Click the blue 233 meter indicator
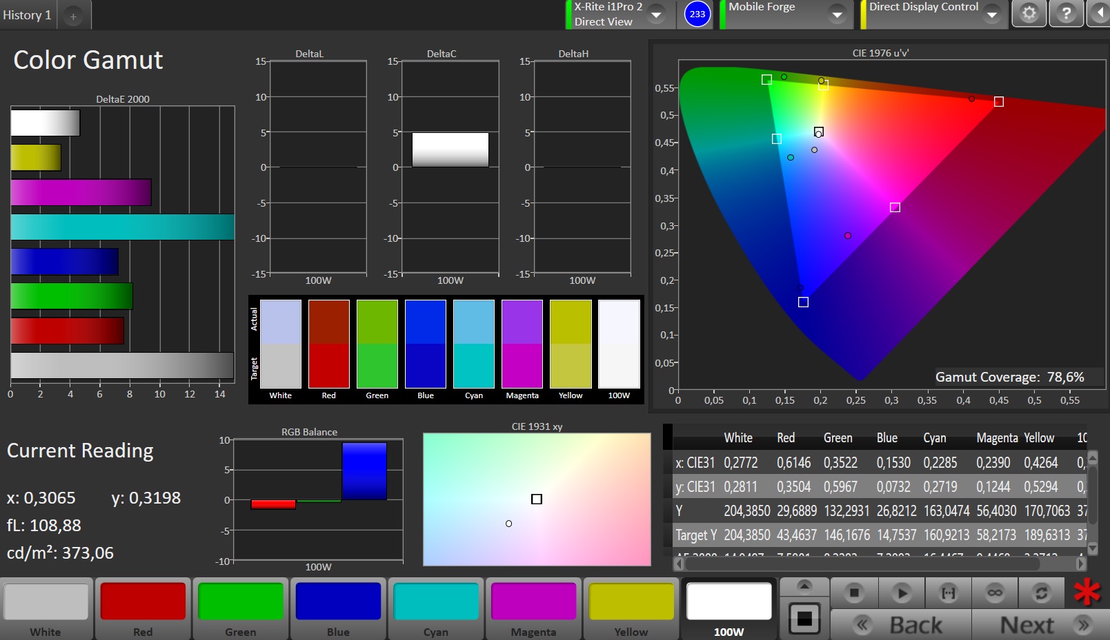Image resolution: width=1110 pixels, height=640 pixels. click(x=697, y=14)
